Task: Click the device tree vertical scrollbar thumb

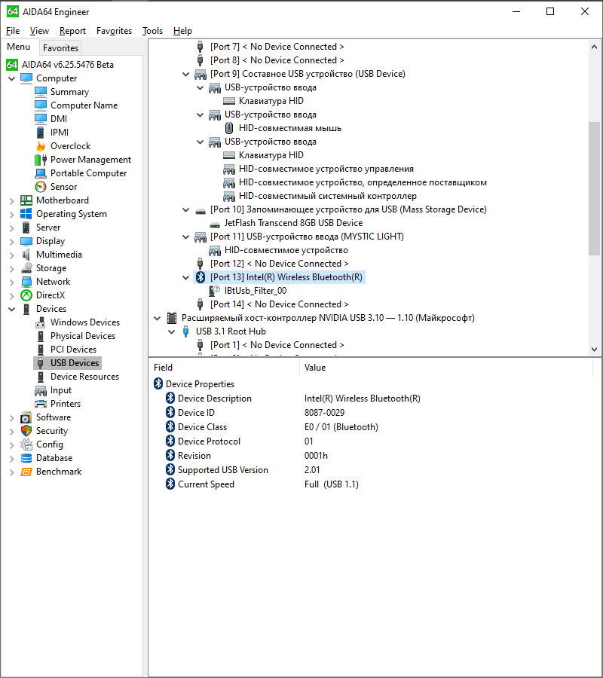Action: (595, 188)
